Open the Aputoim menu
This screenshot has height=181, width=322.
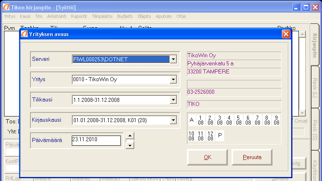click(x=164, y=16)
